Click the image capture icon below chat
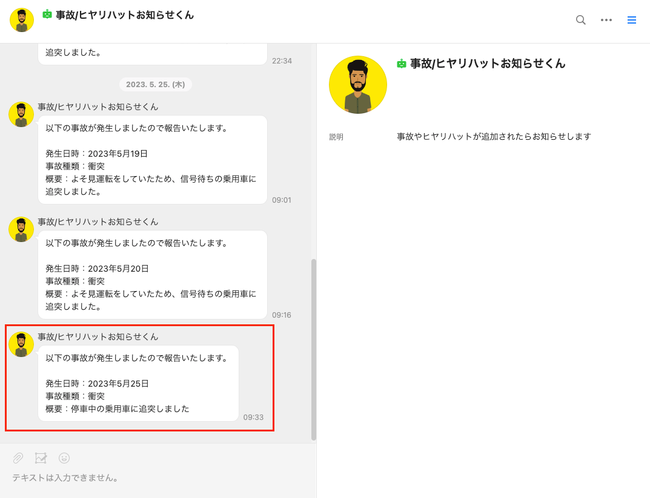Image resolution: width=650 pixels, height=498 pixels. [41, 458]
